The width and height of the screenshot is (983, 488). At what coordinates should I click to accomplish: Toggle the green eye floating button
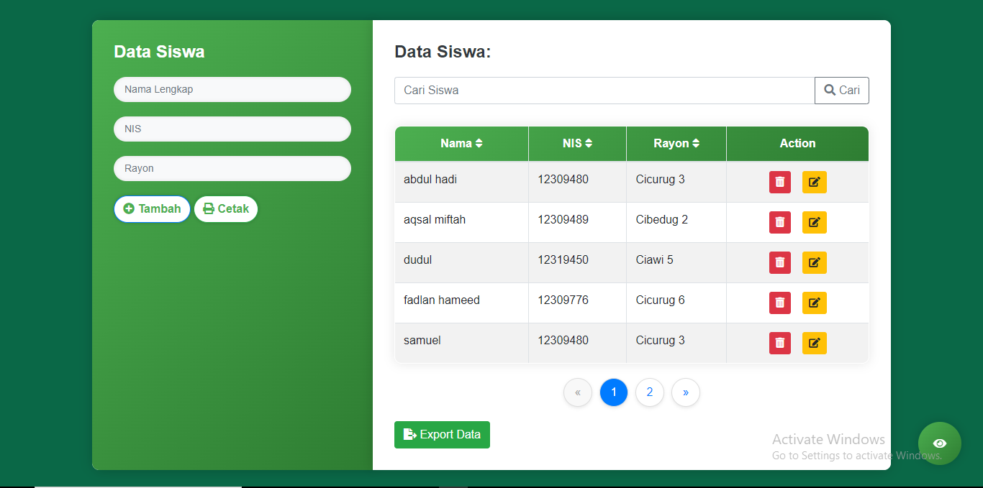coord(939,443)
